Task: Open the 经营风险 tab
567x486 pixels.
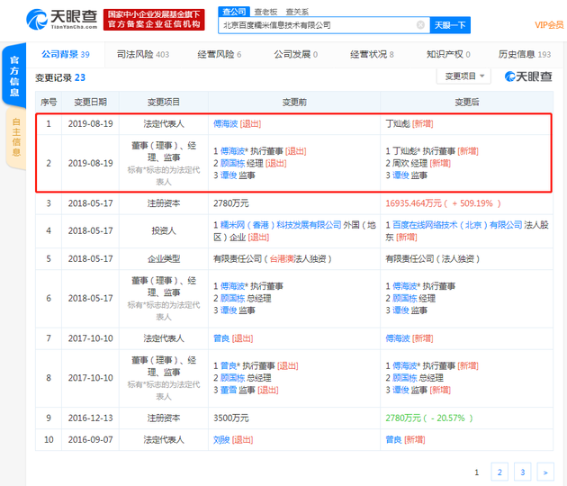Action: point(219,54)
